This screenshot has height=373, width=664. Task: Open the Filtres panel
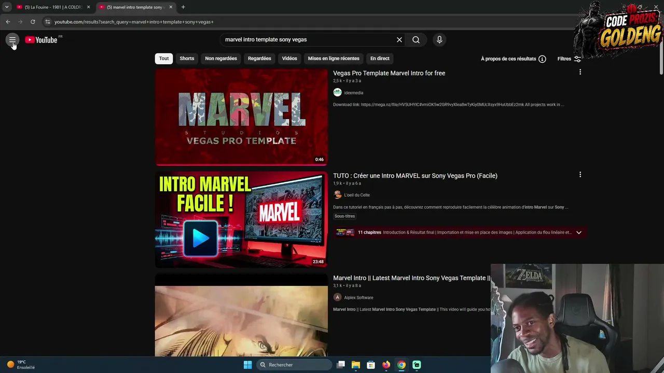569,59
